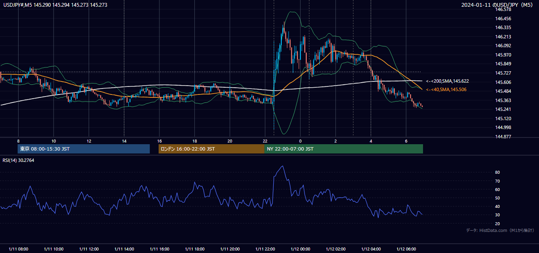Screen dimensions: 539x253
Task: Click hour tick 0 on the price chart axis
Action: click(300, 141)
